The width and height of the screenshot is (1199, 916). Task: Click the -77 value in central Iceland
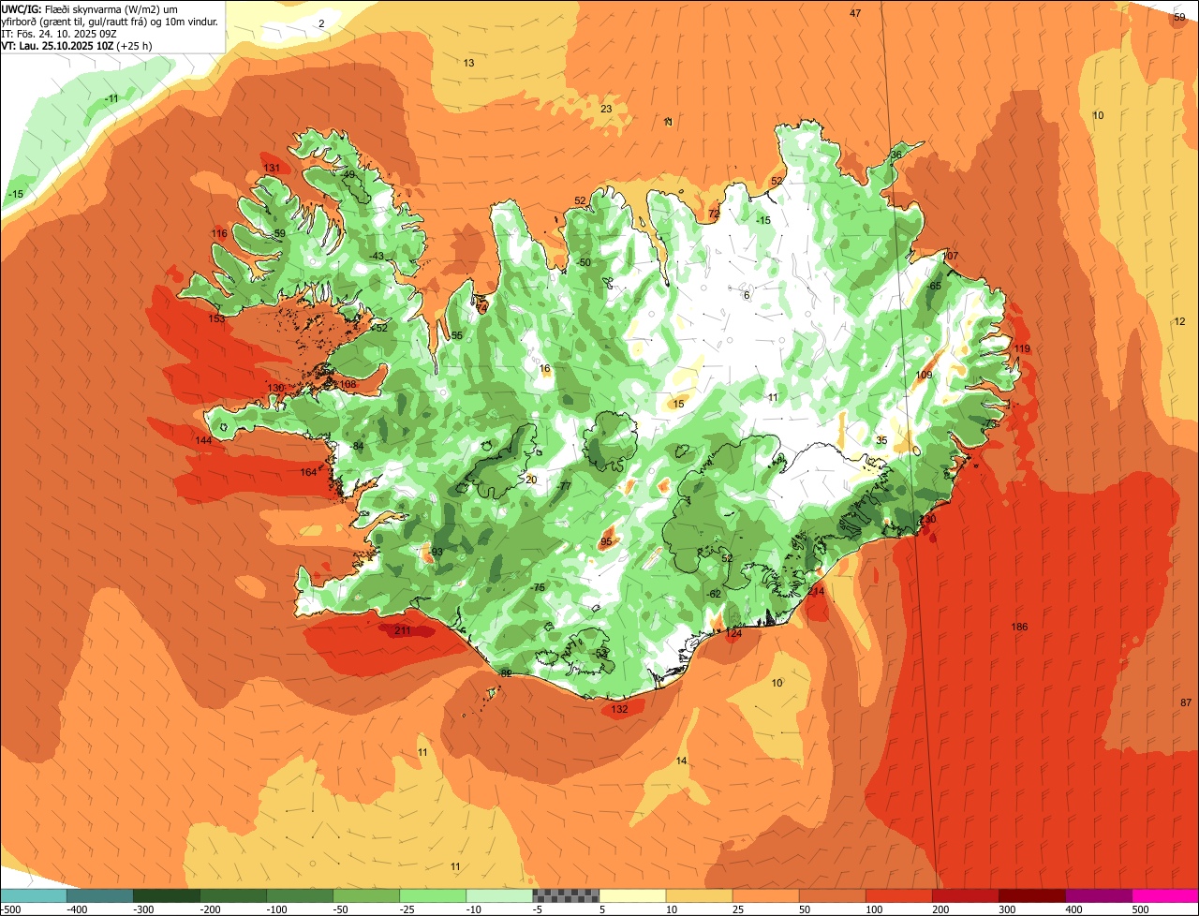(x=564, y=486)
